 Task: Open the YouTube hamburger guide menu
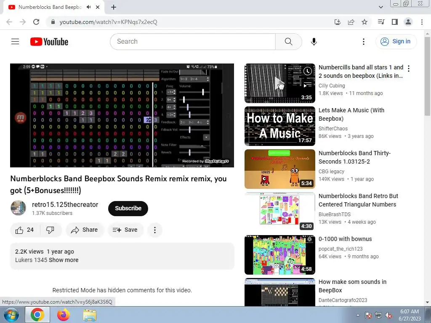tap(15, 42)
